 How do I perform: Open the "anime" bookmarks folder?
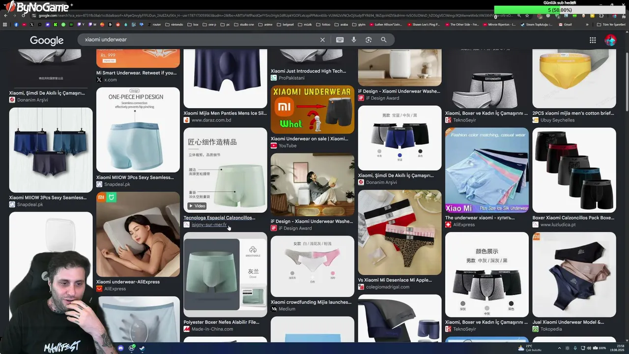pos(265,25)
